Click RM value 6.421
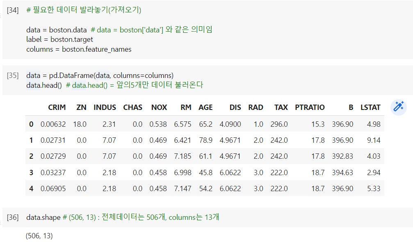Image resolution: width=413 pixels, height=242 pixels. (183, 140)
